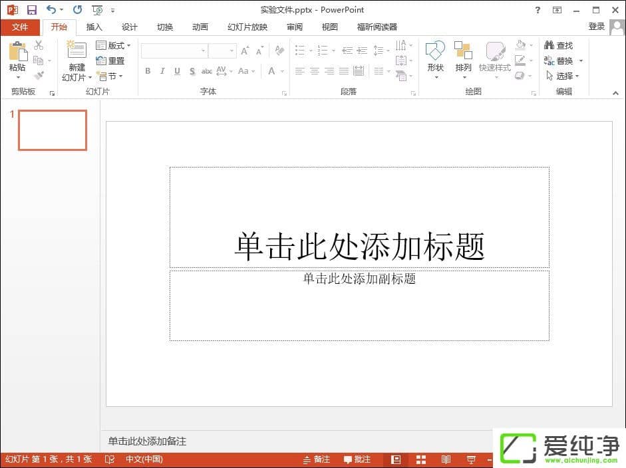Click the Shapes icon
Viewport: 626px width, 468px height.
(x=435, y=51)
